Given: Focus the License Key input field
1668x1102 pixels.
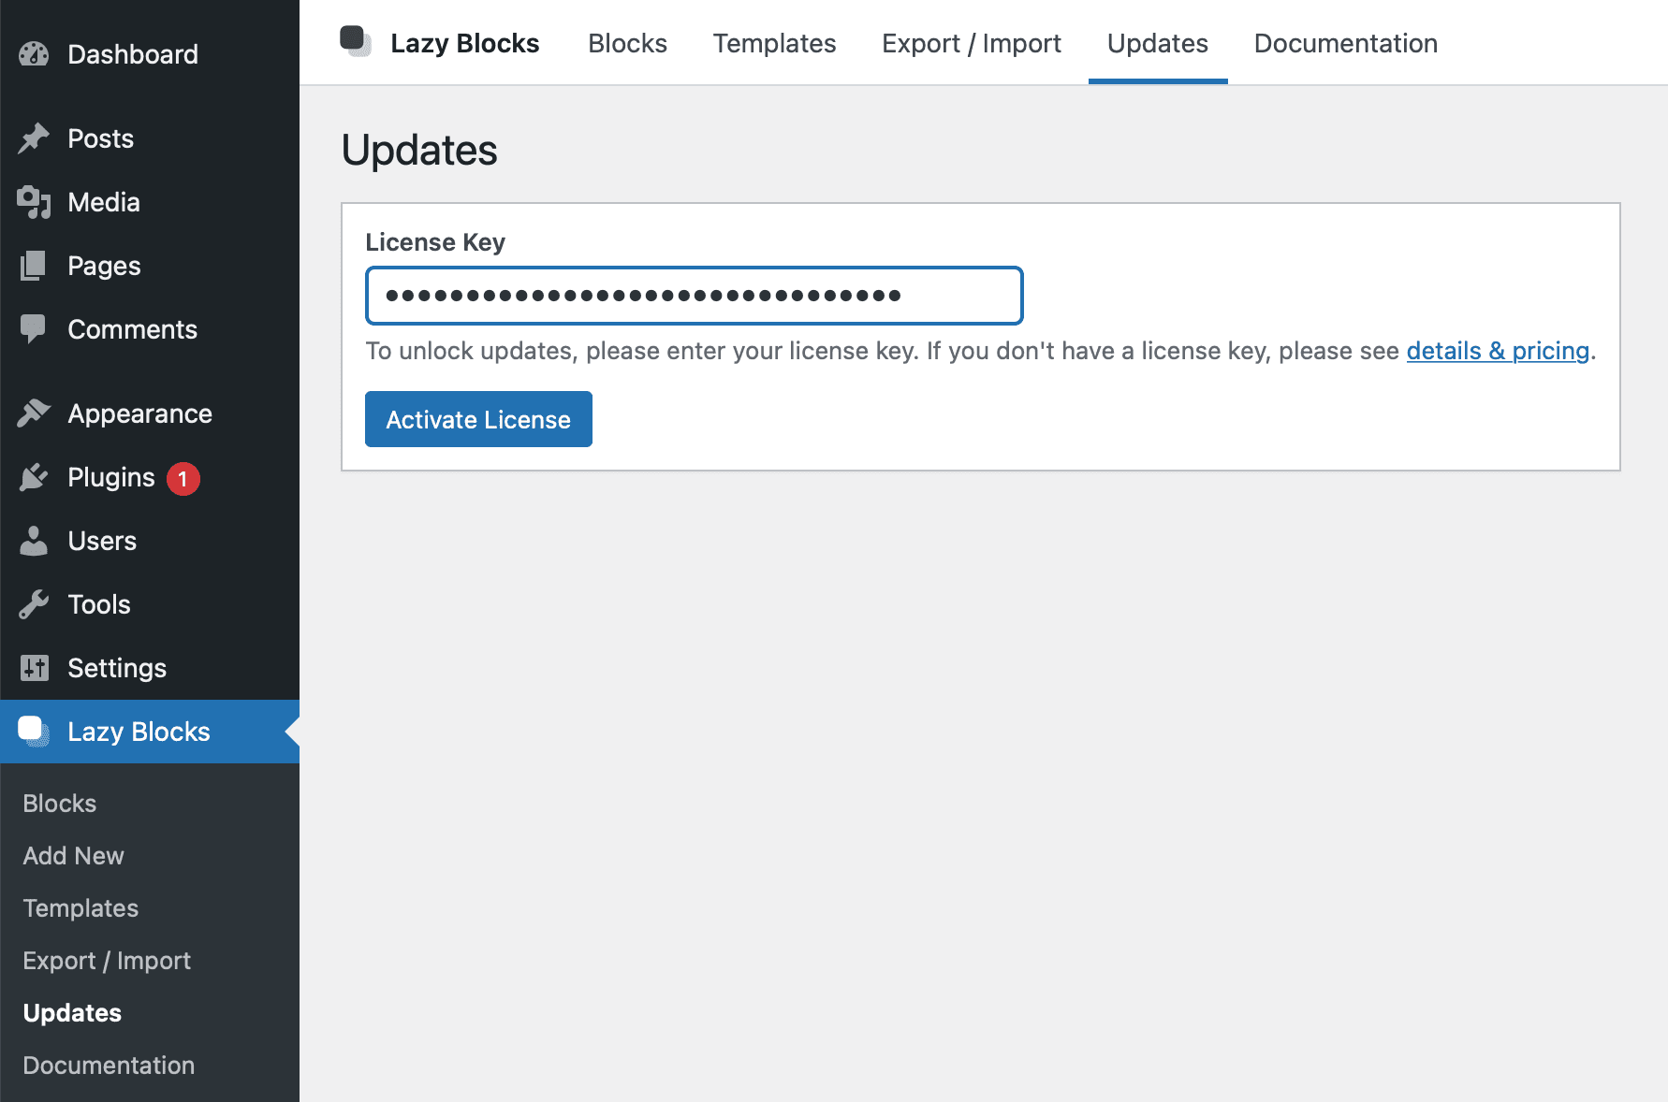Looking at the screenshot, I should pos(694,296).
